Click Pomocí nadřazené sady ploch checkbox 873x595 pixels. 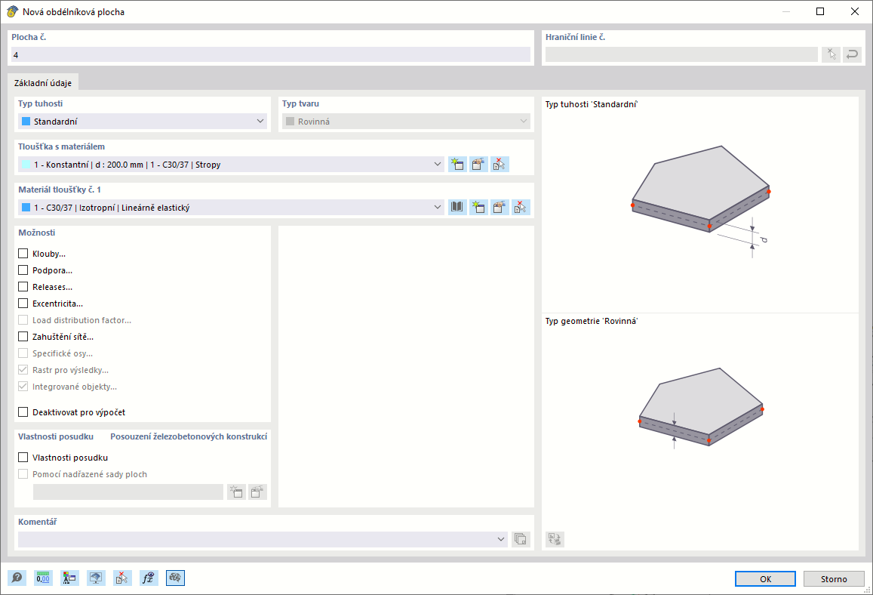[23, 474]
